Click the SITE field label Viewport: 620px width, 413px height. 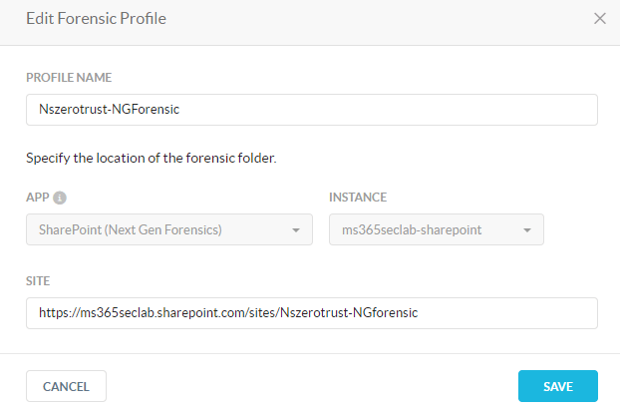click(x=38, y=281)
